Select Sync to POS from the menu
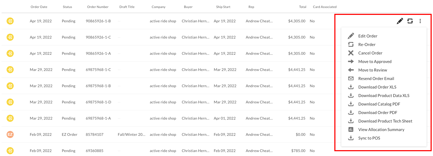 369,138
